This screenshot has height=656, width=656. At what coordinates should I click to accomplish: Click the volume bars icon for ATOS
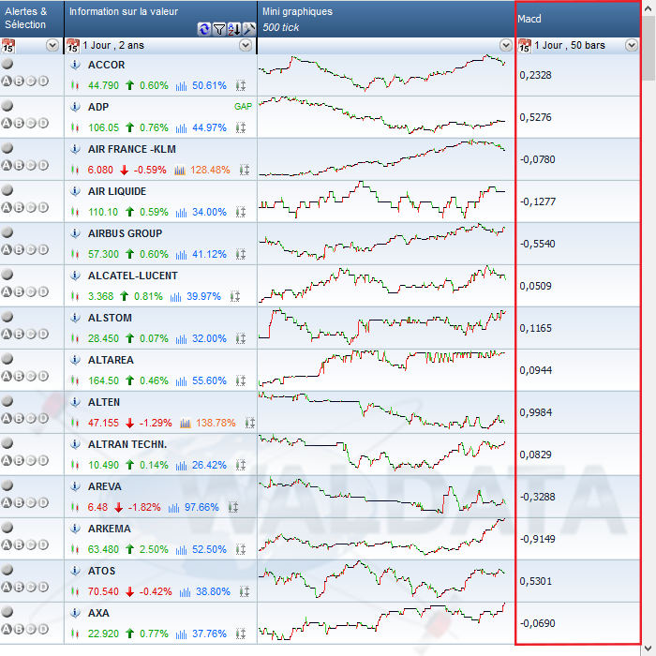185,591
